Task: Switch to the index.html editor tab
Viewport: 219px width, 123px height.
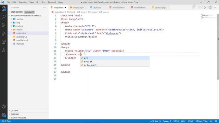Action: 59,8
